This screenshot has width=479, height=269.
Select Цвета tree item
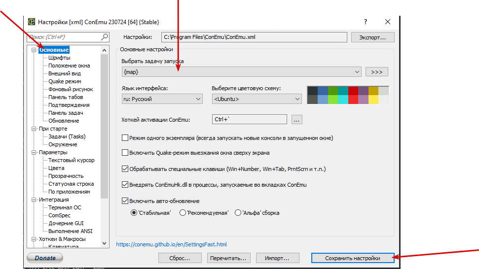pos(56,168)
